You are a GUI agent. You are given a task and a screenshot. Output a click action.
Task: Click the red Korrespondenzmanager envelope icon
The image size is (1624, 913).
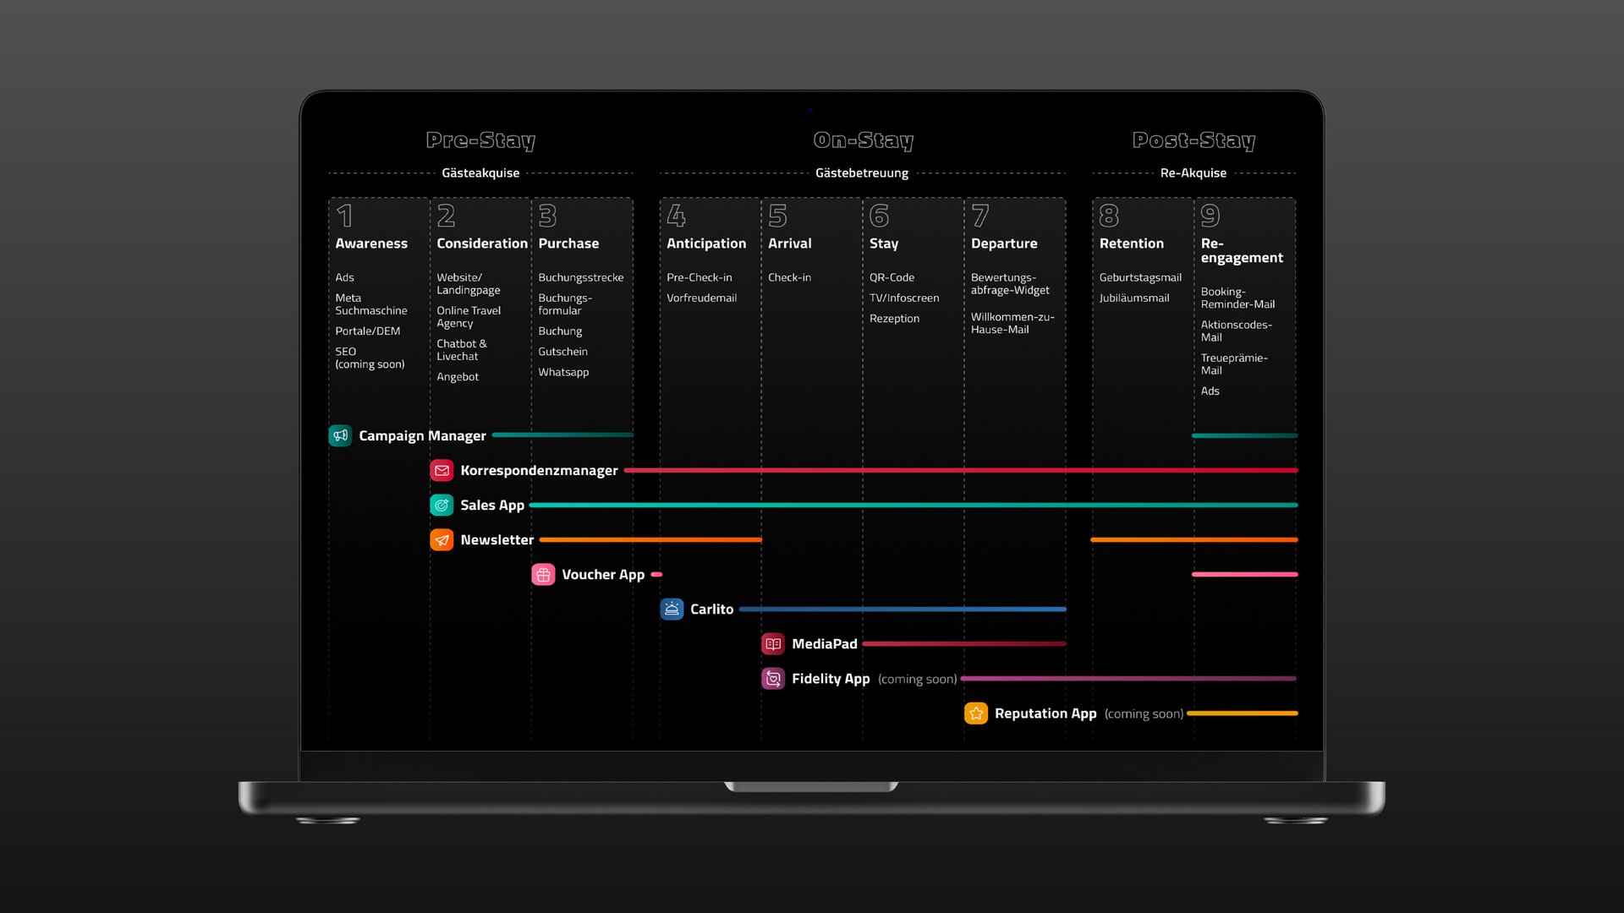click(442, 470)
